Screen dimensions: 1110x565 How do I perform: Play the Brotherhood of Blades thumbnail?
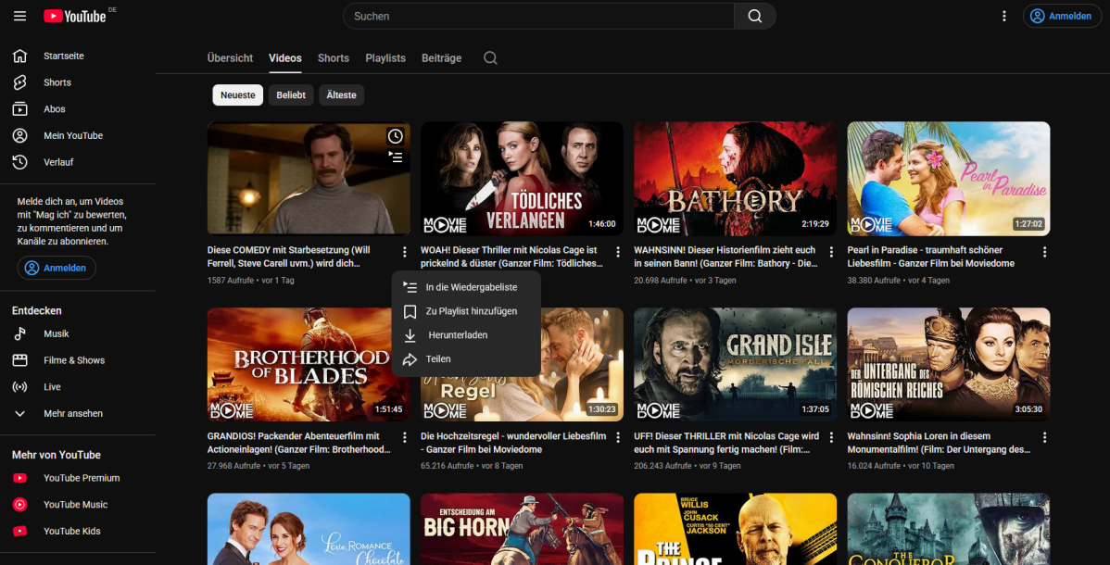coord(309,365)
